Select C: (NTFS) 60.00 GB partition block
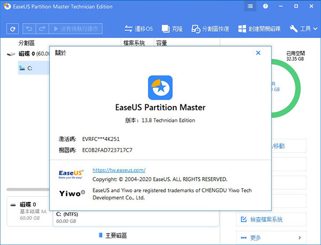The width and height of the screenshot is (321, 245). point(136,218)
